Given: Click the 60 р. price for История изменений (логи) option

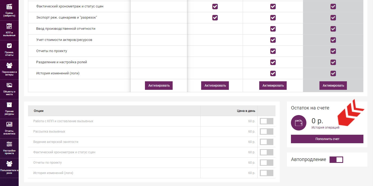Looking at the screenshot, I should (x=252, y=173).
